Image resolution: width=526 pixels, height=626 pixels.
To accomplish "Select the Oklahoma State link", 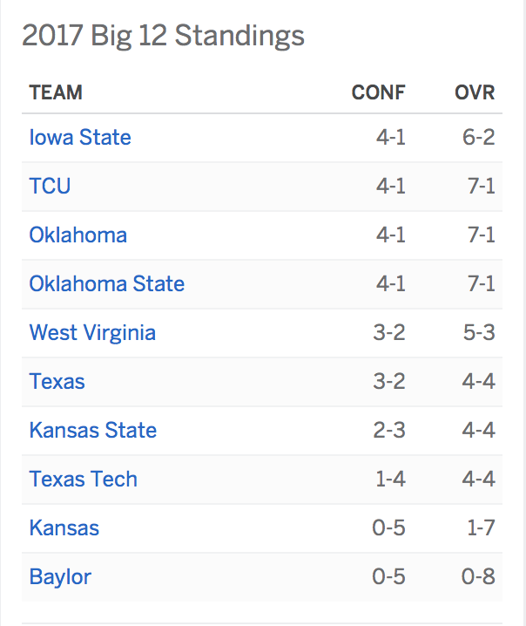I will click(x=107, y=283).
